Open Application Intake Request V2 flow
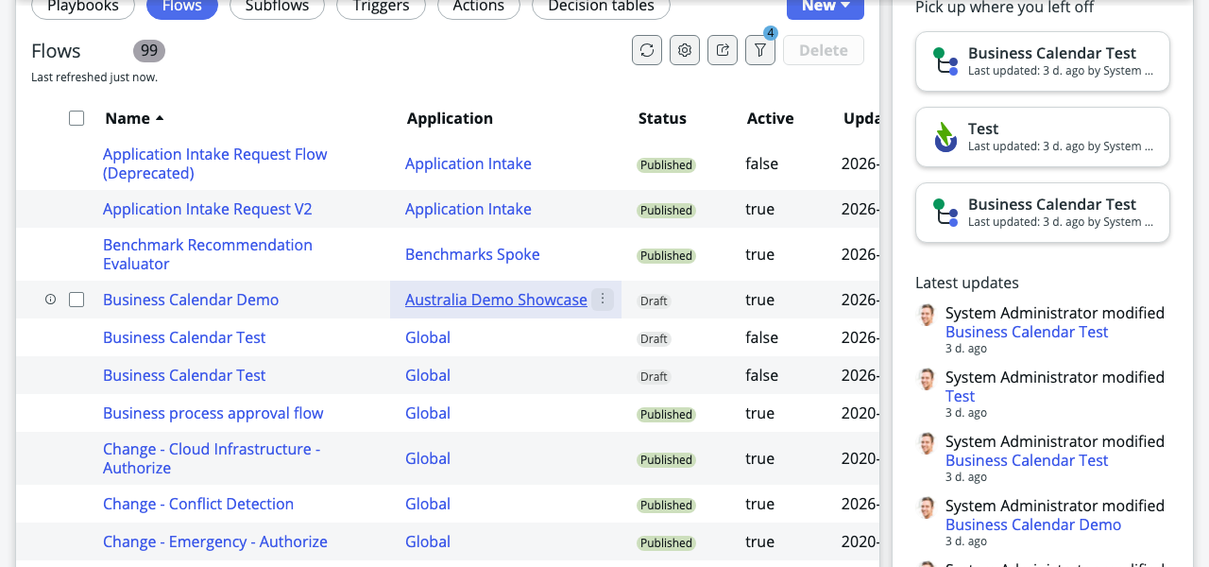1209x567 pixels. pos(208,209)
